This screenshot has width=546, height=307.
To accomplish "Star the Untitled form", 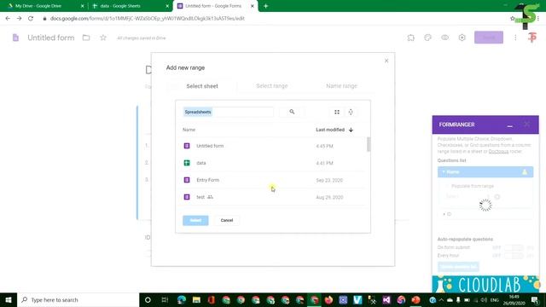I will point(103,38).
